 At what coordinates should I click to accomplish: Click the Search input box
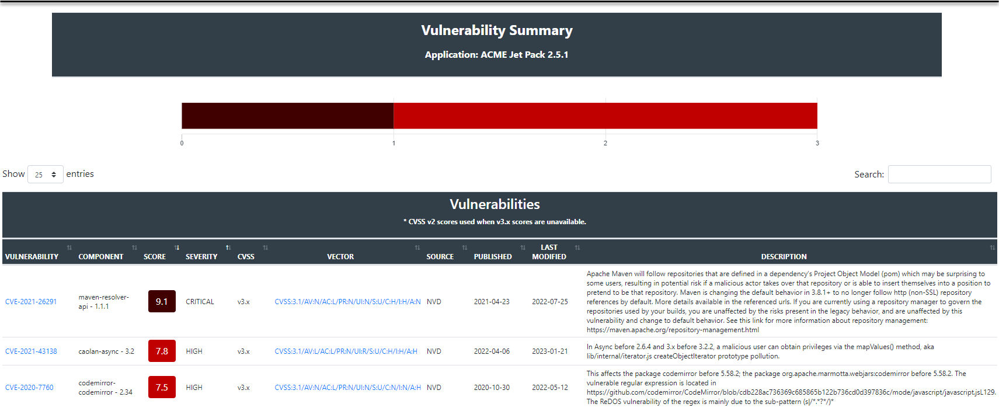click(x=939, y=174)
